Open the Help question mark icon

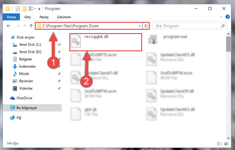click(x=227, y=17)
